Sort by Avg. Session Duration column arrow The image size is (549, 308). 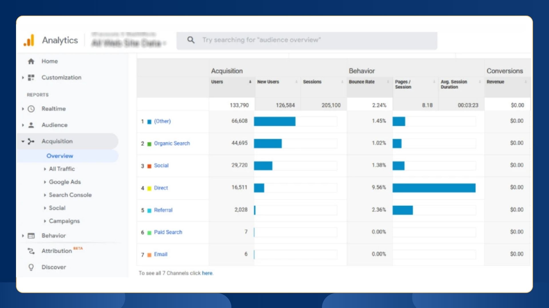pos(480,82)
